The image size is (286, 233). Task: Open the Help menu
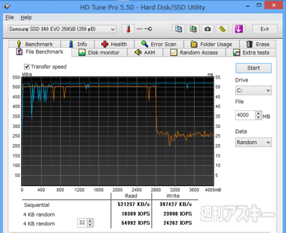[26, 17]
